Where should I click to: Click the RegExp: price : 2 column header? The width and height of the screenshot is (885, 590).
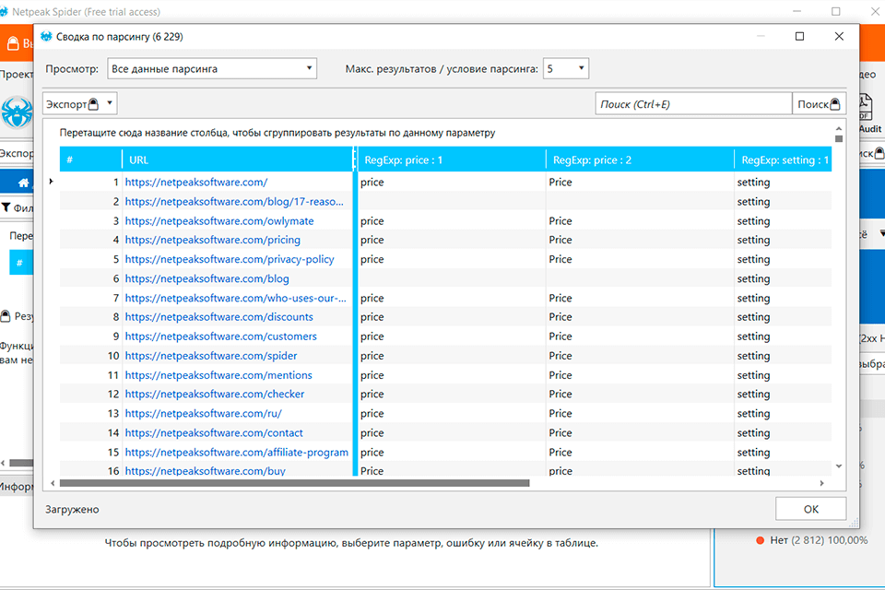[x=639, y=159]
